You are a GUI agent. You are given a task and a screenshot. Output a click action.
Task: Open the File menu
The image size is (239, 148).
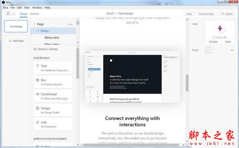(x=12, y=8)
